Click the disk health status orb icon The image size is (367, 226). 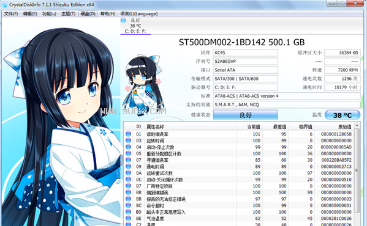[x=123, y=20]
